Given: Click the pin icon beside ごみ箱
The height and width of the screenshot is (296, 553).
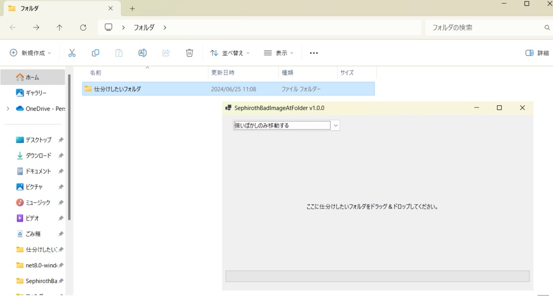Looking at the screenshot, I should (x=60, y=234).
